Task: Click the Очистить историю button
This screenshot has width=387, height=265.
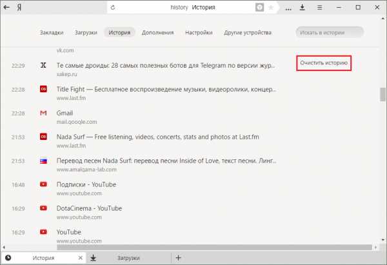Action: [324, 63]
